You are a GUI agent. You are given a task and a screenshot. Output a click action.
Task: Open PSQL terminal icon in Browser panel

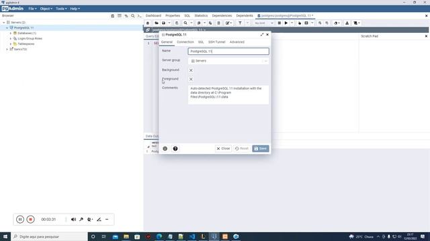(x=140, y=16)
